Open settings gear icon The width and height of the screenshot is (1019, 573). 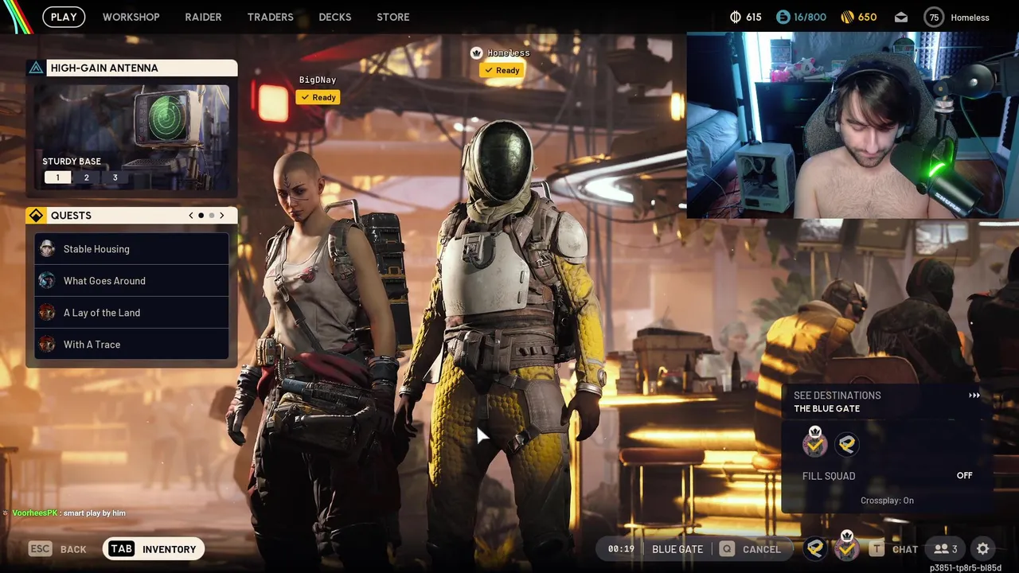click(x=983, y=549)
